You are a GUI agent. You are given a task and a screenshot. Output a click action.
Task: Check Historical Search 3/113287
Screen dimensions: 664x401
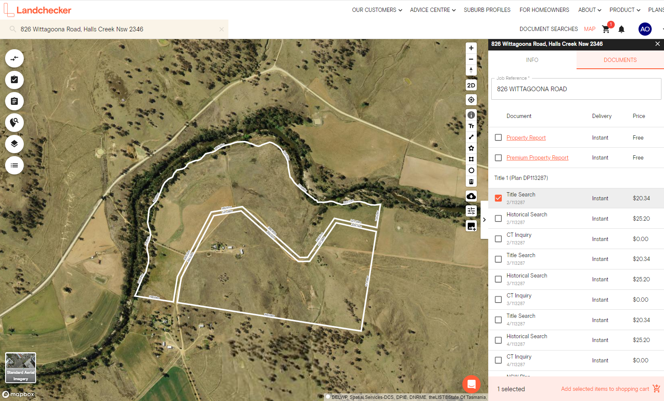[x=498, y=279]
